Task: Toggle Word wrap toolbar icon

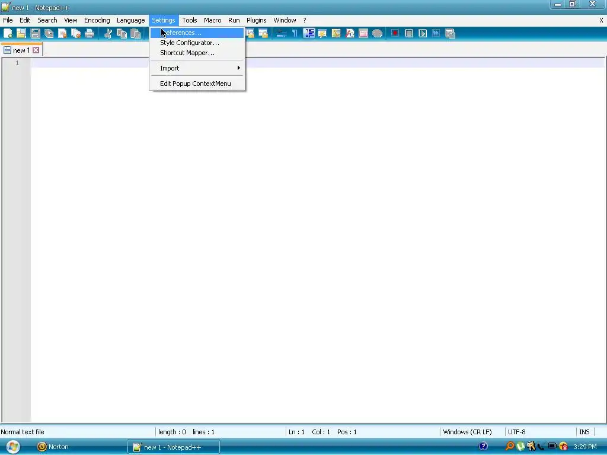Action: [282, 34]
